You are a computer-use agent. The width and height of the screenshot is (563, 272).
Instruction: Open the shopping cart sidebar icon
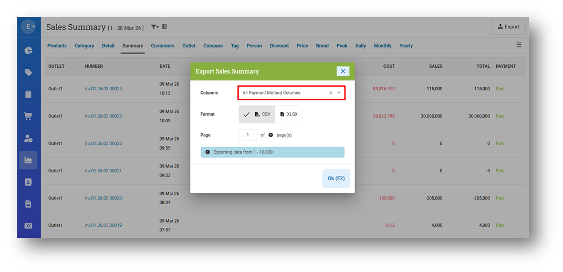(x=28, y=116)
